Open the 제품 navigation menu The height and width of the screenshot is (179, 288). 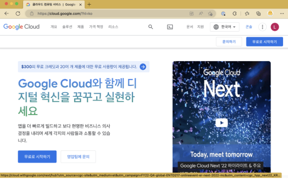81,27
